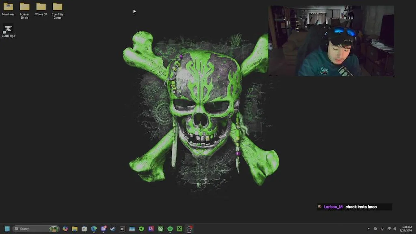Open the clock and date flyout

pyautogui.click(x=407, y=229)
